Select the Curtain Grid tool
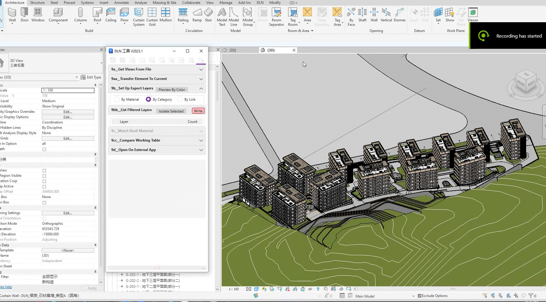546x302 pixels. pos(152,17)
